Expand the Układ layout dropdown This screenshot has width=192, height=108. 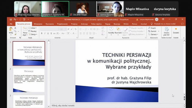tap(33, 28)
